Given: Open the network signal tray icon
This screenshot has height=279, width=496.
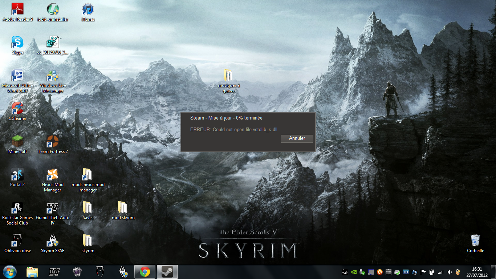Looking at the screenshot, I should pos(440,272).
